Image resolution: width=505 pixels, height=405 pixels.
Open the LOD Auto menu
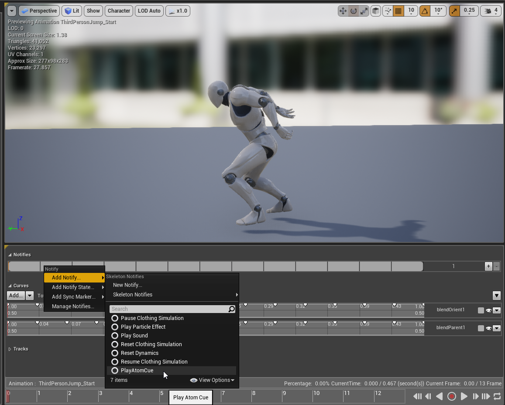[x=149, y=11]
